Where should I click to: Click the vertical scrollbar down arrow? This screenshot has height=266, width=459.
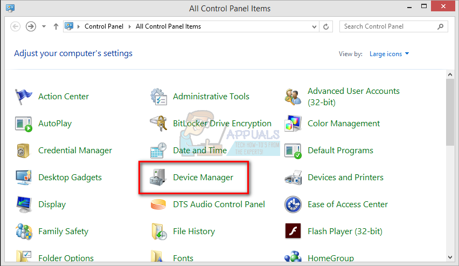pos(450,256)
